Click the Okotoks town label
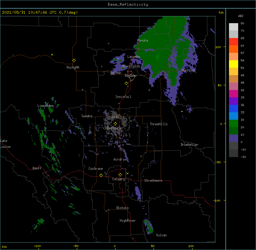The height and width of the screenshot is (250, 256). coord(122,208)
